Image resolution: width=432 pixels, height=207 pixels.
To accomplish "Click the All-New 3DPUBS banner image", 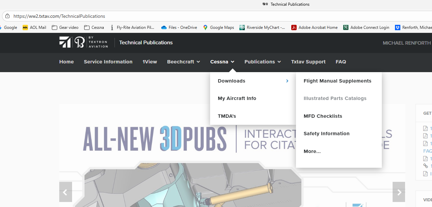I will click(x=232, y=155).
